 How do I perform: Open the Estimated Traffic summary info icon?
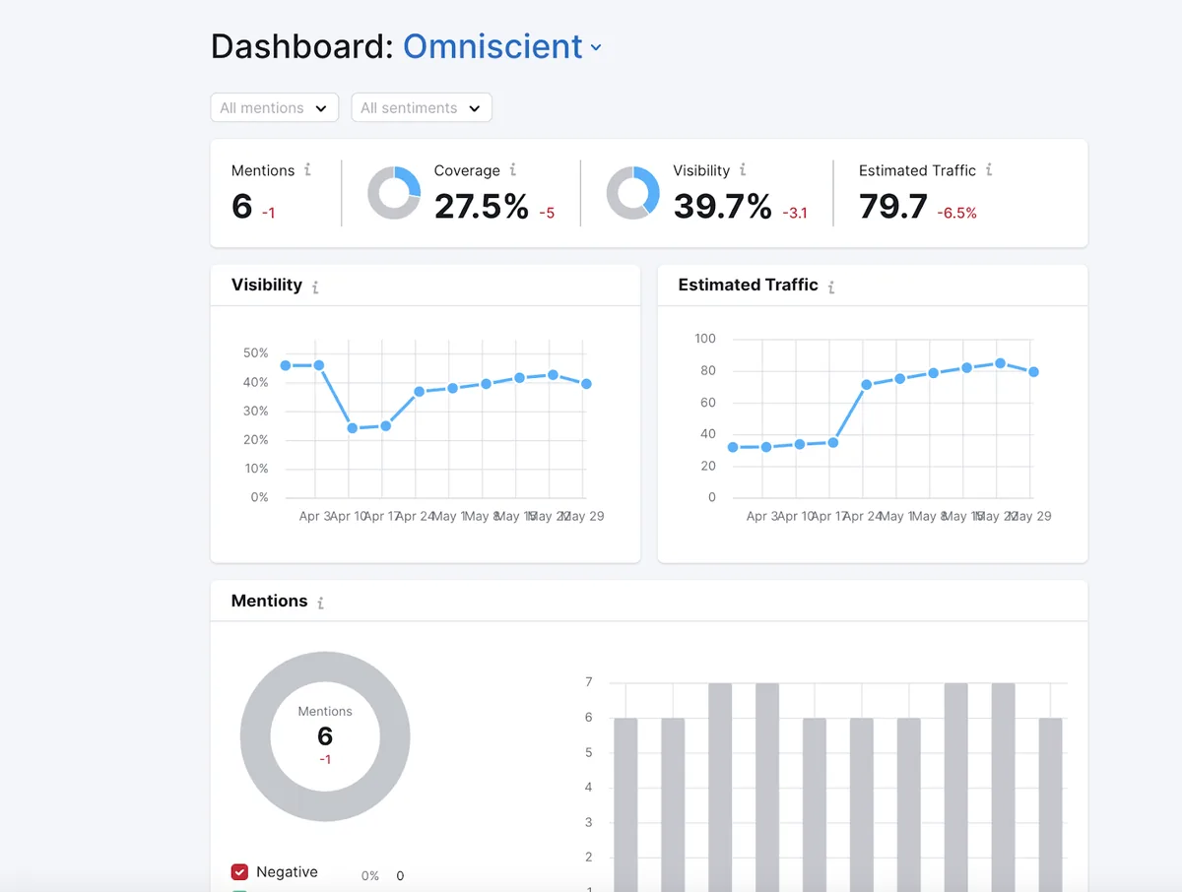coord(989,169)
